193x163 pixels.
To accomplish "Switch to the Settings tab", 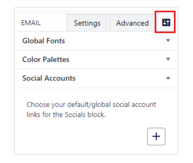I will (x=87, y=23).
